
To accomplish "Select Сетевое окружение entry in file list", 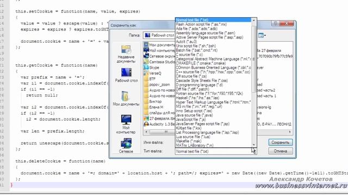I will point(159,56).
